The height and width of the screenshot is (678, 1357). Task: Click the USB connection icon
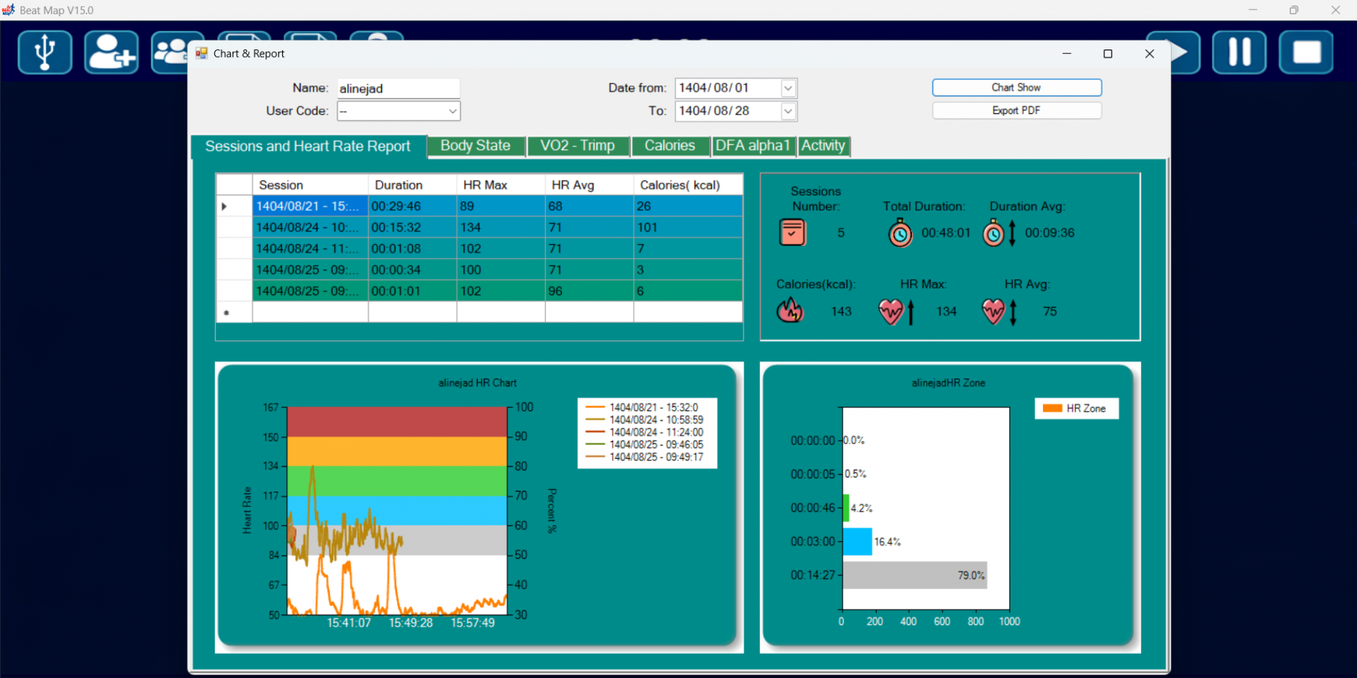coord(45,52)
